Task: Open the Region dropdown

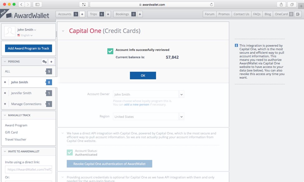Action: 148,117
